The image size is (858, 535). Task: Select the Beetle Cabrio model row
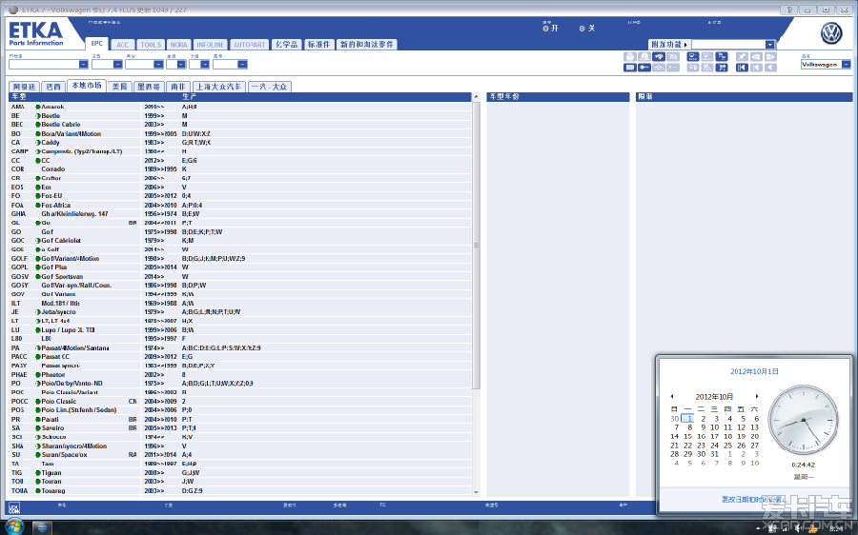240,125
